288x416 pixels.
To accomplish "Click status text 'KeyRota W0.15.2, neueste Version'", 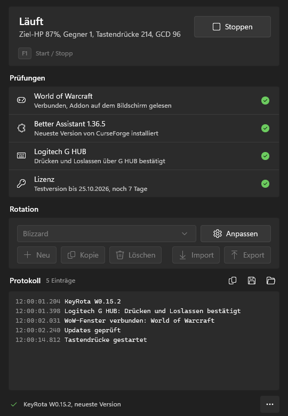I will (x=72, y=404).
